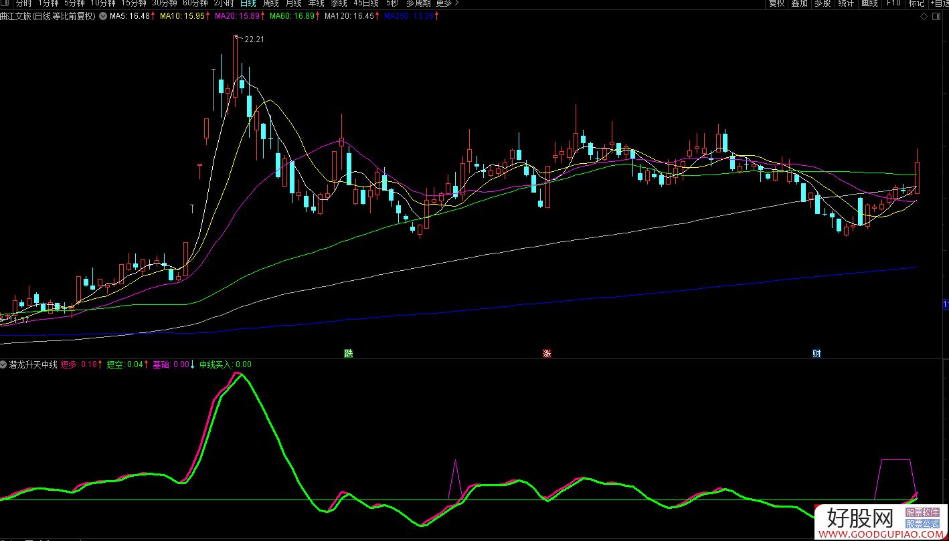Screen dimensions: 949x541
Task: Click the 叠加 overlay button
Action: tap(799, 3)
